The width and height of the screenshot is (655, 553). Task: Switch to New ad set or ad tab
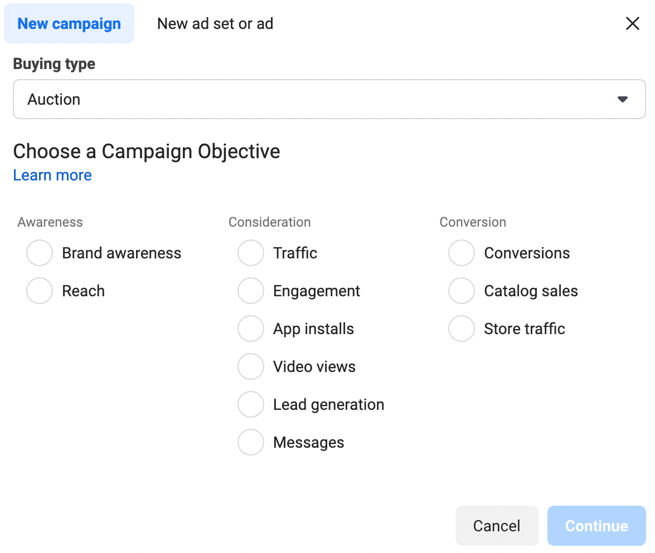click(215, 24)
